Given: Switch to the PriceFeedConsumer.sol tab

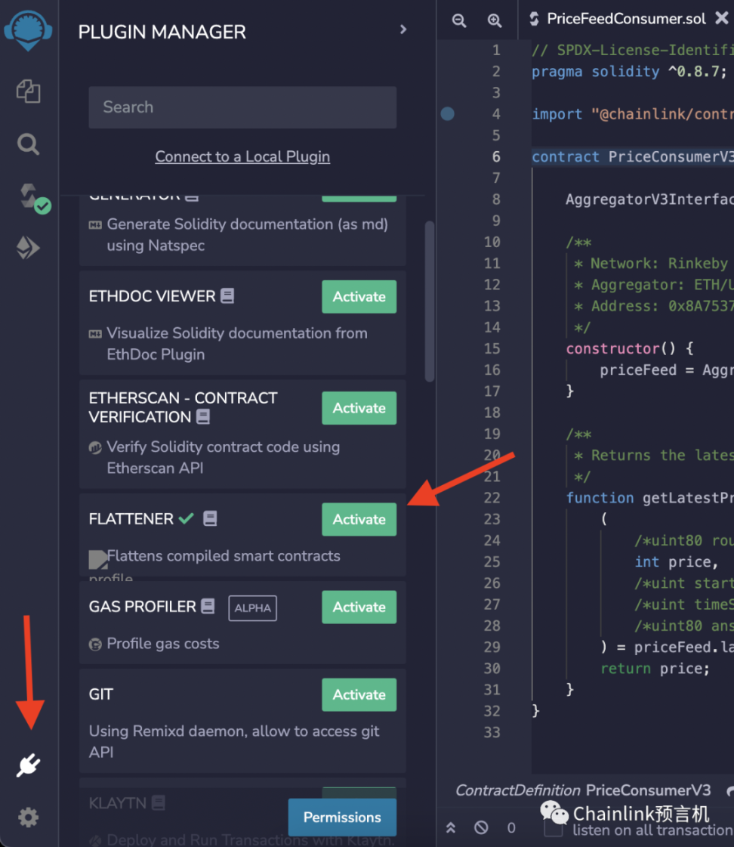Looking at the screenshot, I should click(626, 19).
